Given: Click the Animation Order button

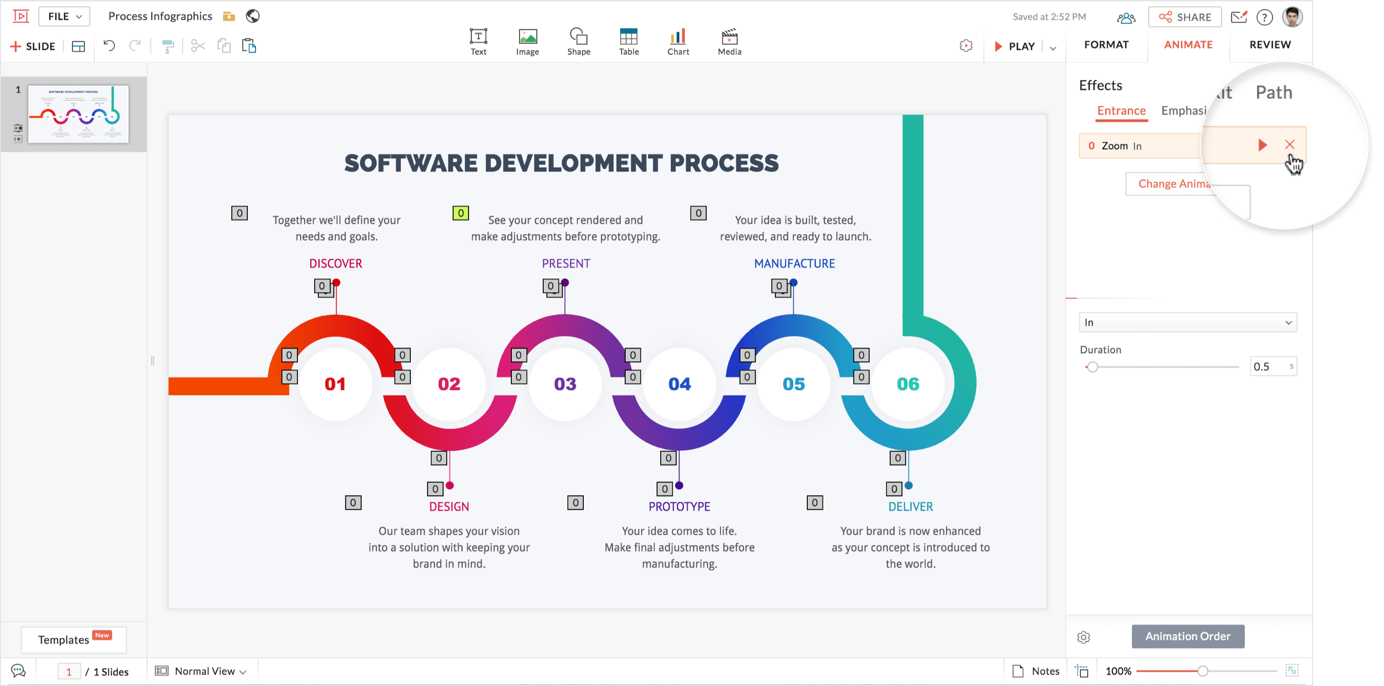Looking at the screenshot, I should [1187, 635].
